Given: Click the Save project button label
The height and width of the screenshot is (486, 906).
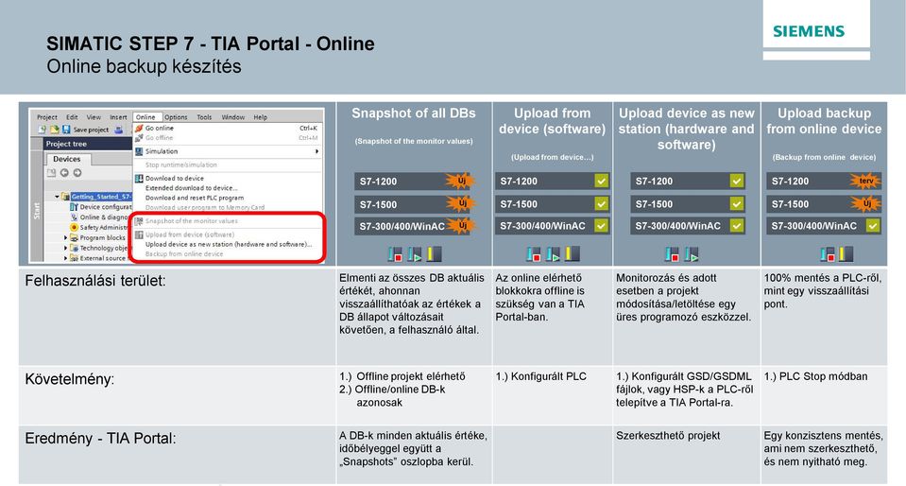Looking at the screenshot, I should click(91, 130).
